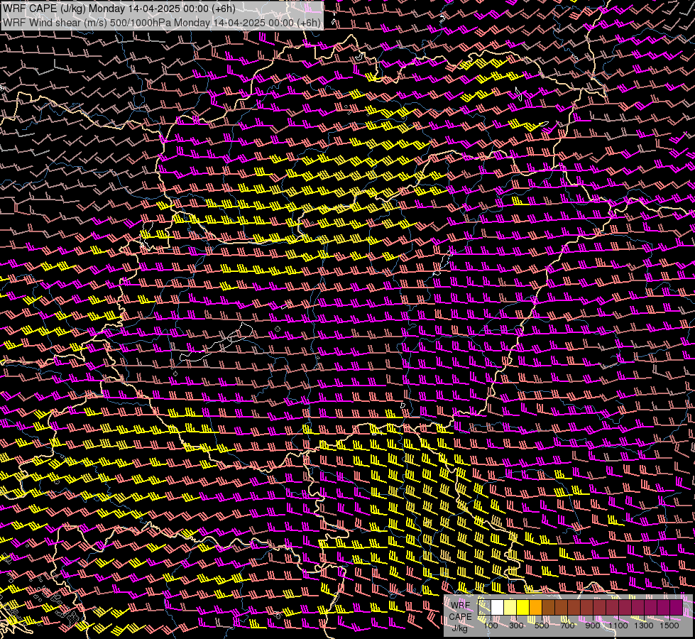The width and height of the screenshot is (695, 639).
Task: Click the legend value 1500
Action: click(x=669, y=626)
